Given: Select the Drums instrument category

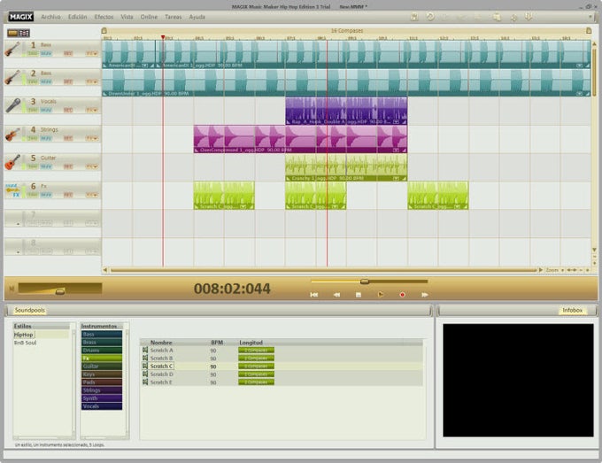Looking at the screenshot, I should (102, 351).
